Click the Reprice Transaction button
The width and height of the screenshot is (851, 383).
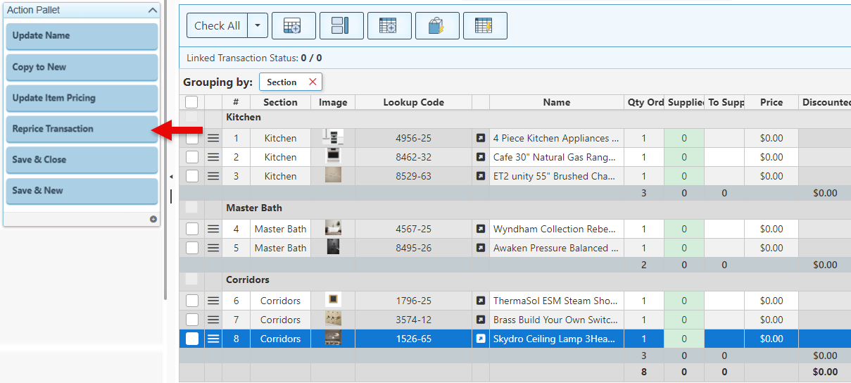coord(82,129)
